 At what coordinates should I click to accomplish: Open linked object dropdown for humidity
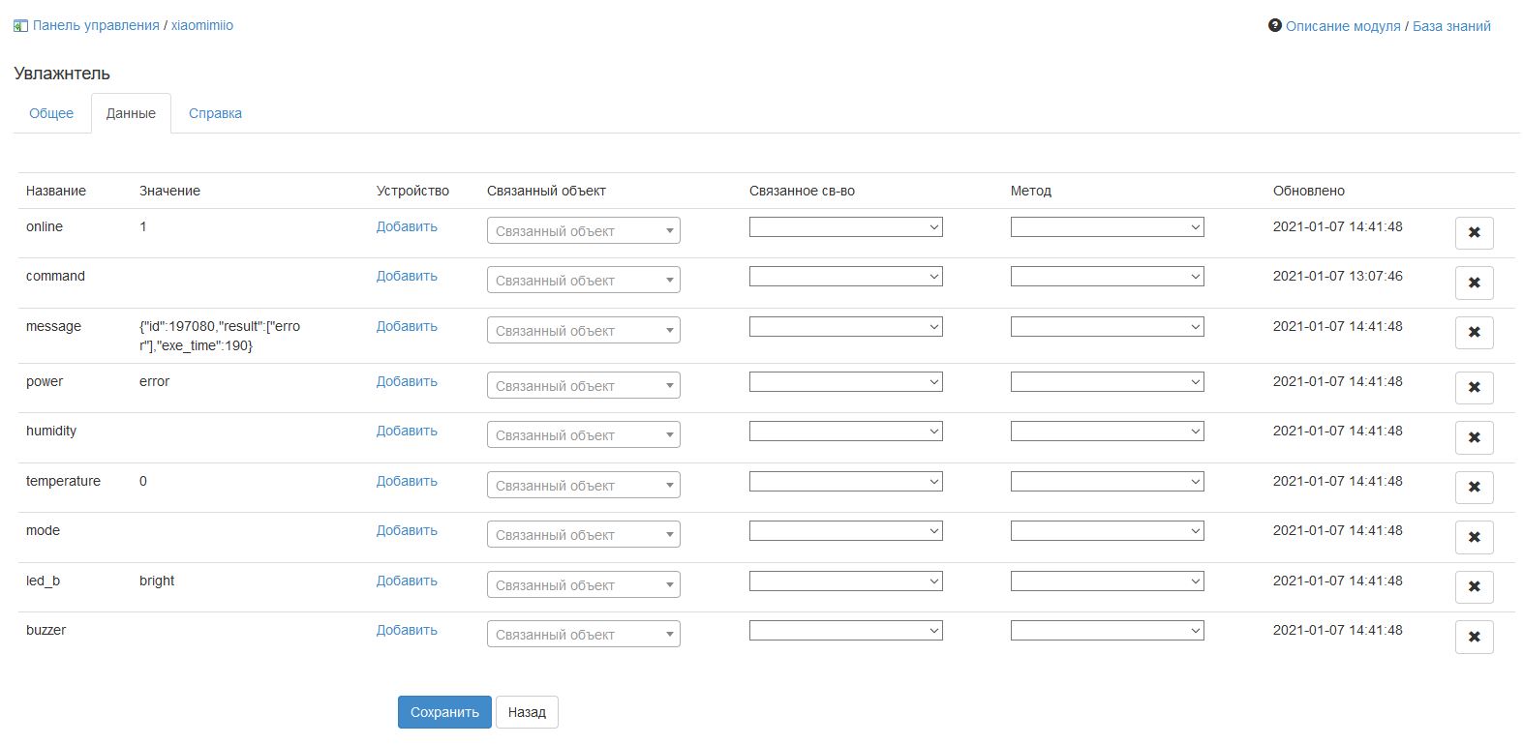[x=583, y=435]
